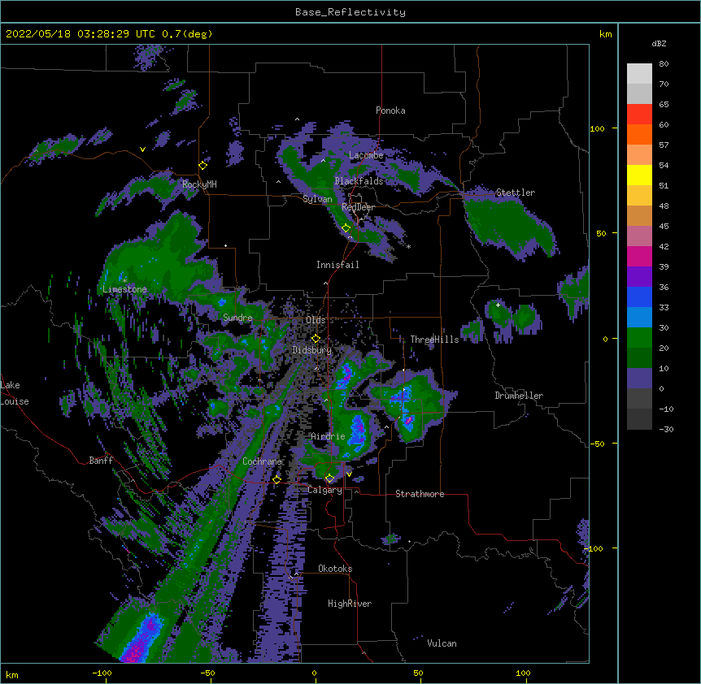The height and width of the screenshot is (684, 701).
Task: Click the ThreeHills label
Action: pyautogui.click(x=434, y=340)
